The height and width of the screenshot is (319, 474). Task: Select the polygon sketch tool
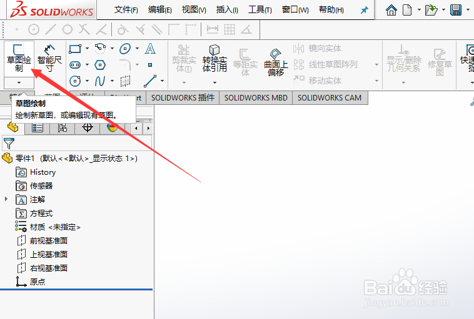tap(100, 65)
